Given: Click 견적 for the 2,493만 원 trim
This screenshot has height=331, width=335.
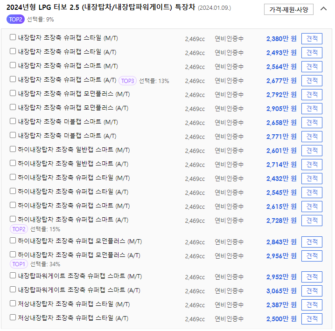Looking at the screenshot, I should click(x=312, y=53).
